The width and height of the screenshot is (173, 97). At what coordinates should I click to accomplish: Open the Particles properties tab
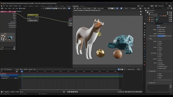[x=144, y=51]
